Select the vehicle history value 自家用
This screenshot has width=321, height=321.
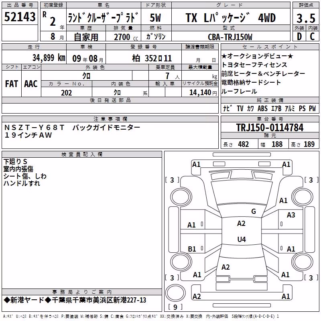pos(86,37)
